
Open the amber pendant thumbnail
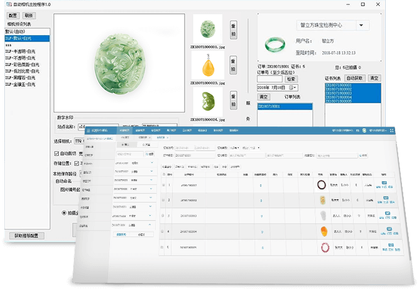coord(208,65)
